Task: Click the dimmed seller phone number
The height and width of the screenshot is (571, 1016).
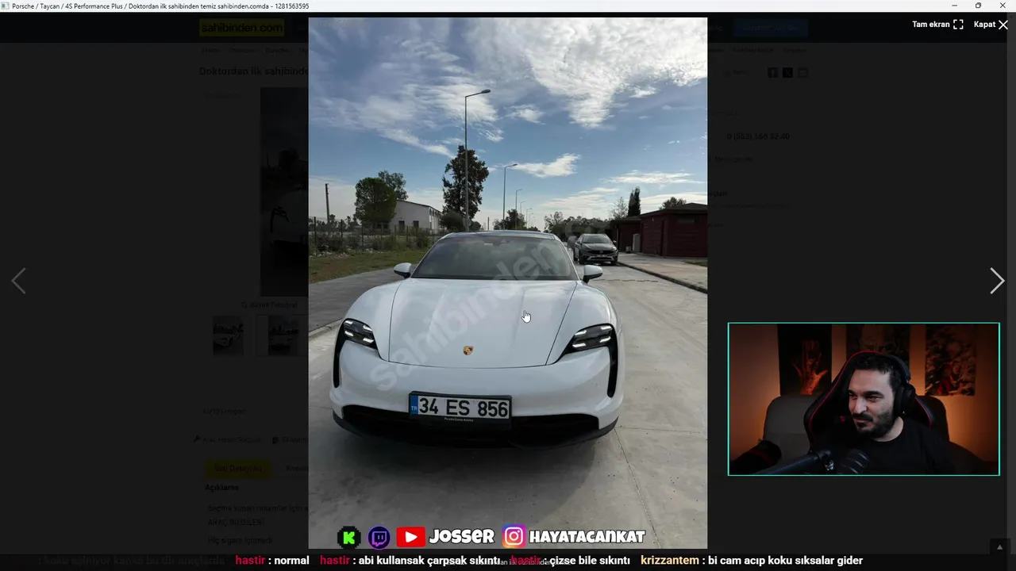Action: click(x=758, y=136)
